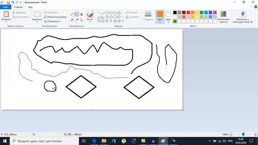The image size is (258, 145).
Task: Click the Windows search box
Action: click(x=44, y=141)
